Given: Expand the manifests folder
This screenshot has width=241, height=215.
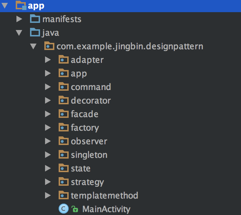Looking at the screenshot, I should pyautogui.click(x=19, y=19).
